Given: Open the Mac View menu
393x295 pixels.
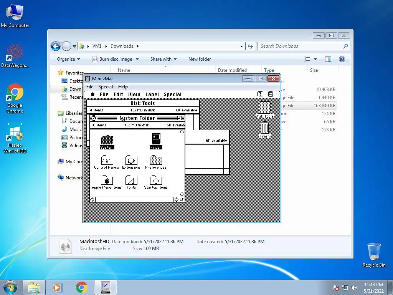Looking at the screenshot, I should (134, 94).
